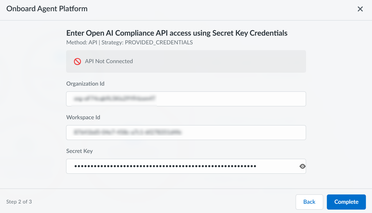Close the Onboard Agent Platform dialog
372x213 pixels.
point(360,9)
